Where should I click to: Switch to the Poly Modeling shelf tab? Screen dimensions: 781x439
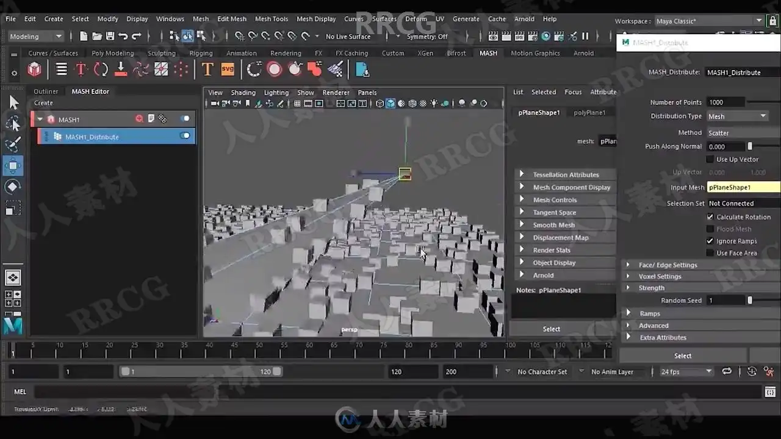(112, 53)
